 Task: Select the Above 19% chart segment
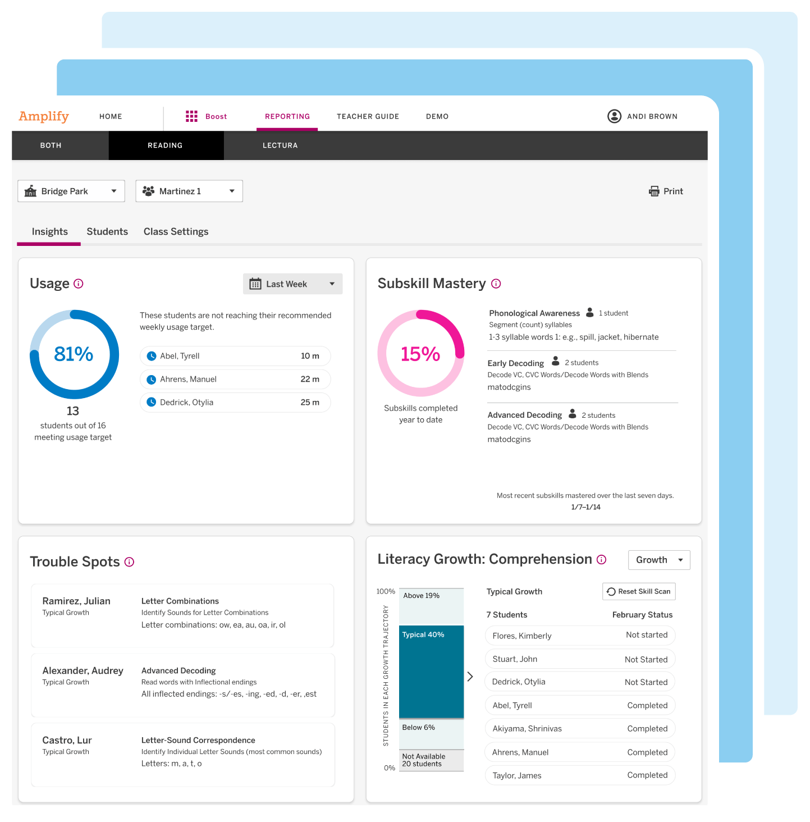431,606
